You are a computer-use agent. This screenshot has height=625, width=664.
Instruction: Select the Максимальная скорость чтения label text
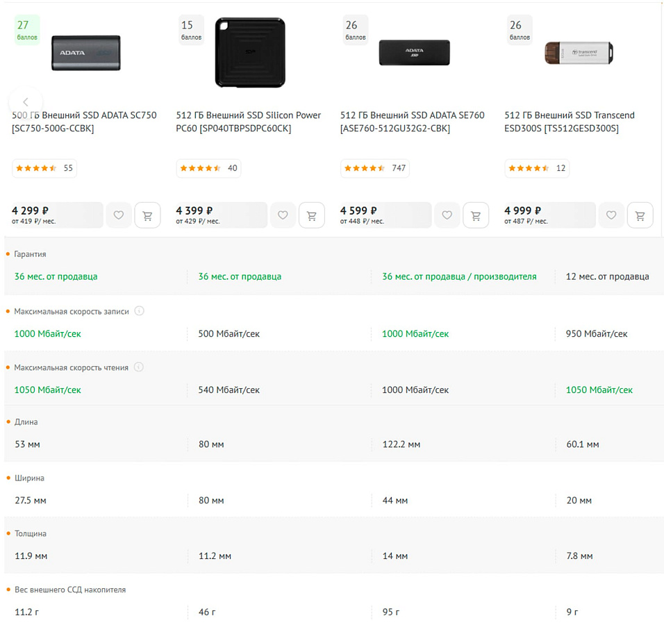point(71,367)
